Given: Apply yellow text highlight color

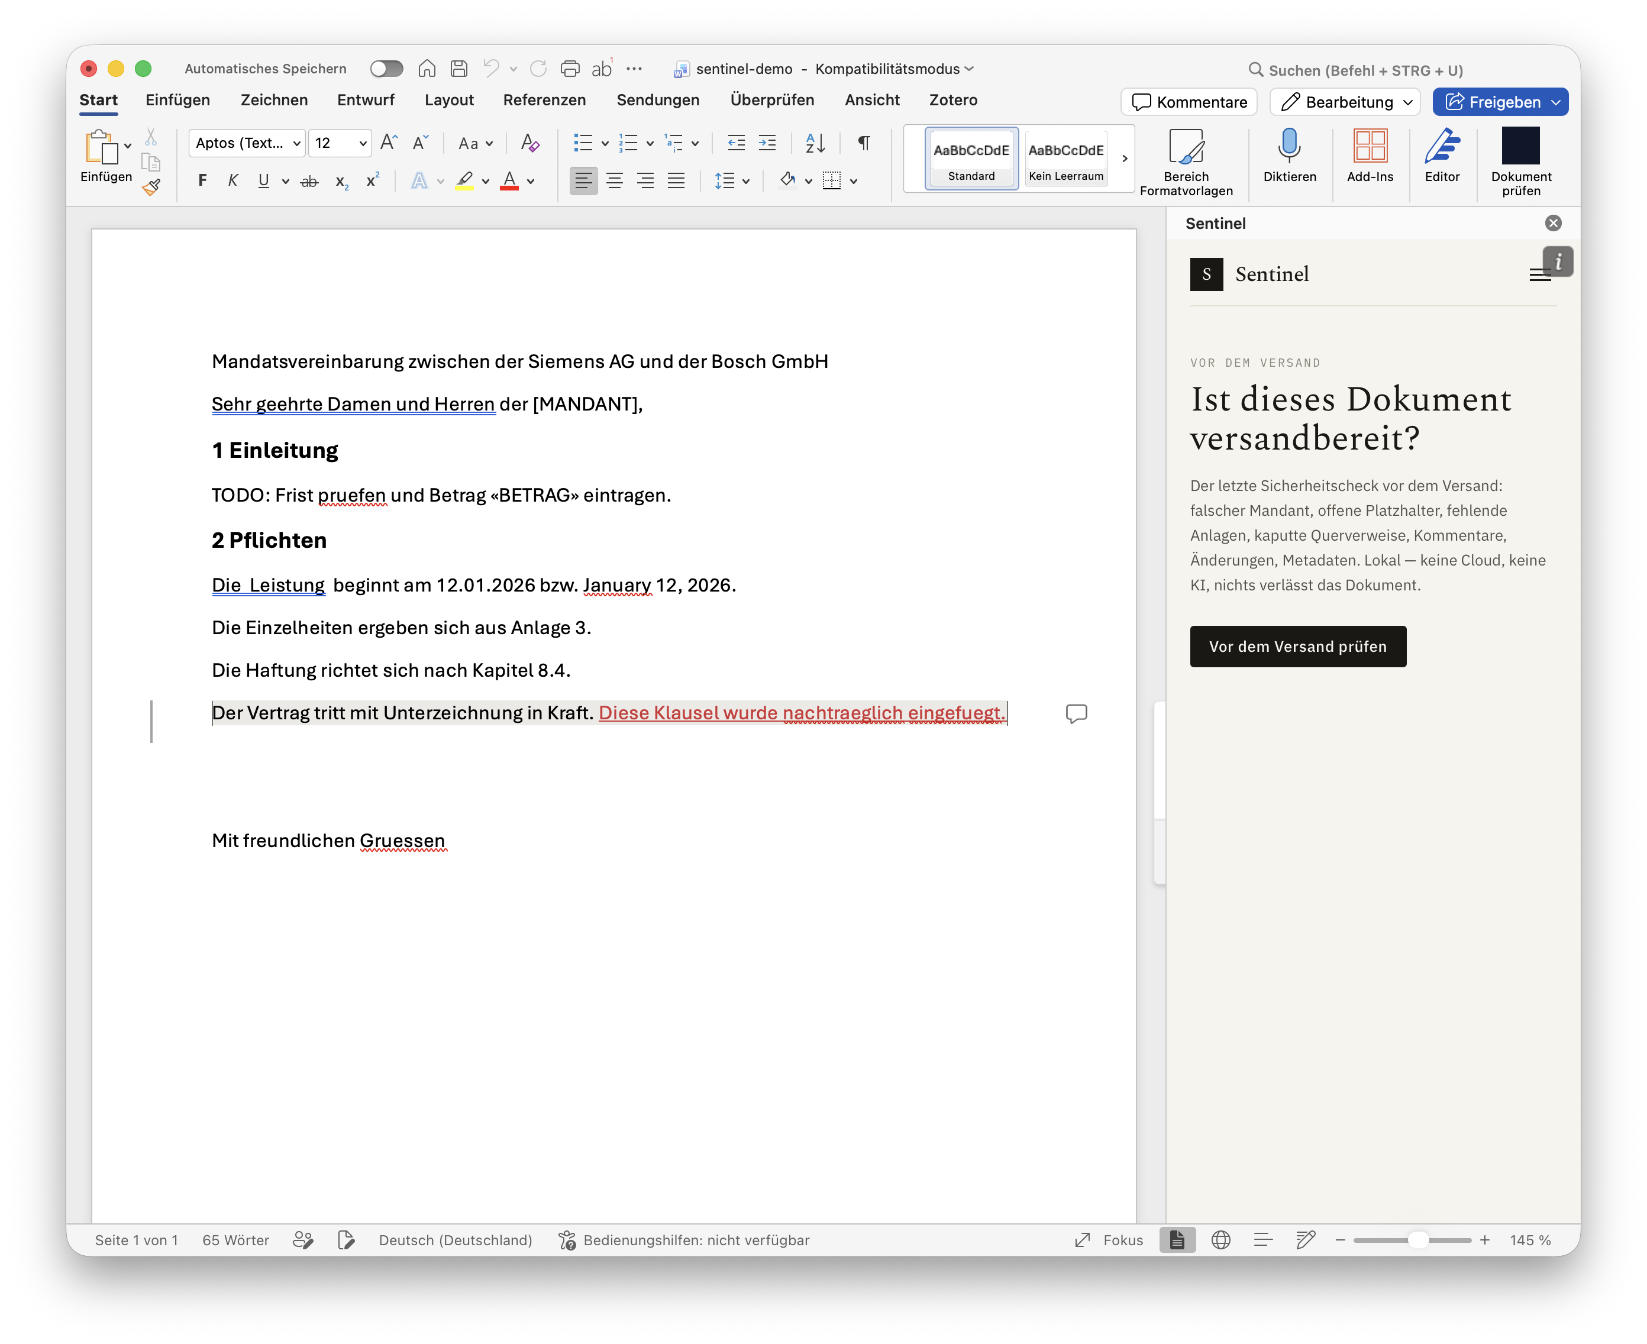Looking at the screenshot, I should point(464,181).
